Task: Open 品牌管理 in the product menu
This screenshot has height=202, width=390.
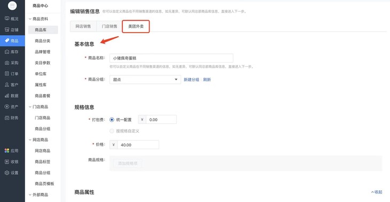Action: pyautogui.click(x=43, y=52)
